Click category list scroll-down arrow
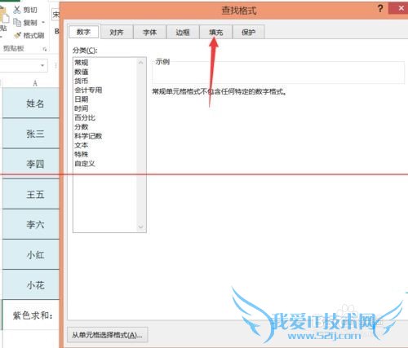 (x=140, y=227)
